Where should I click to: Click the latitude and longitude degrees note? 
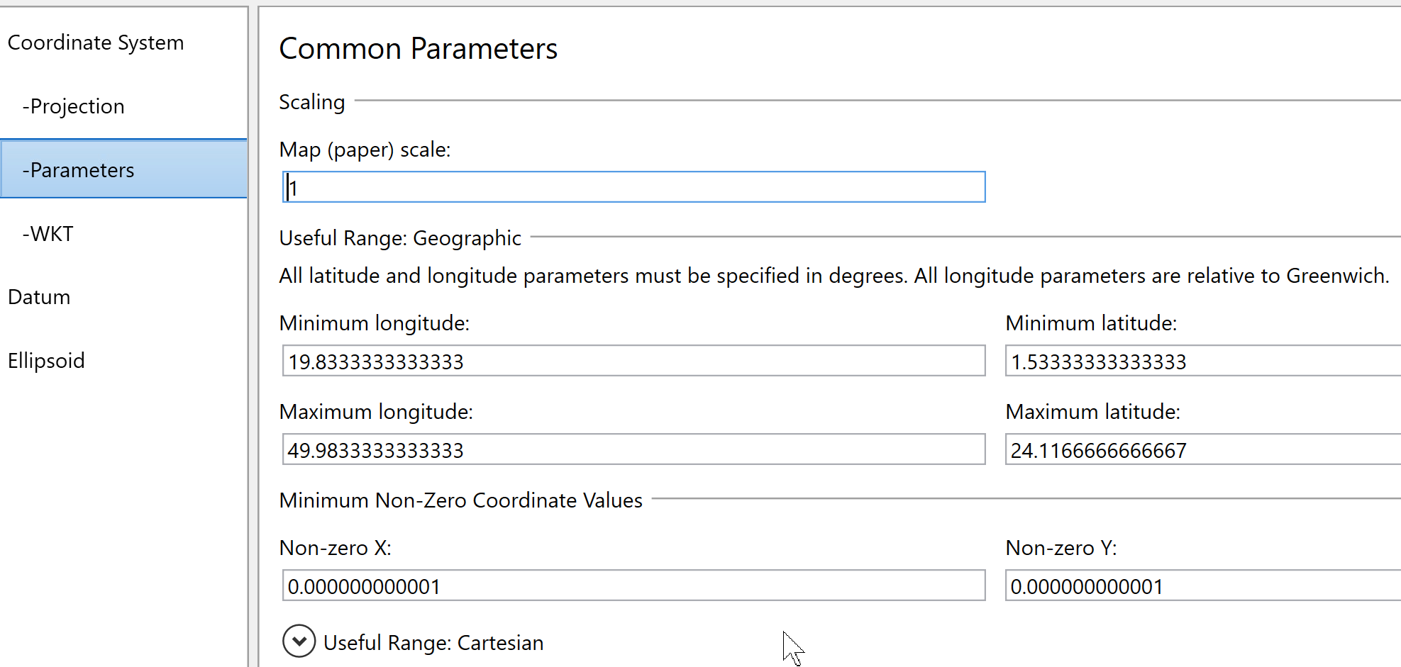[834, 276]
